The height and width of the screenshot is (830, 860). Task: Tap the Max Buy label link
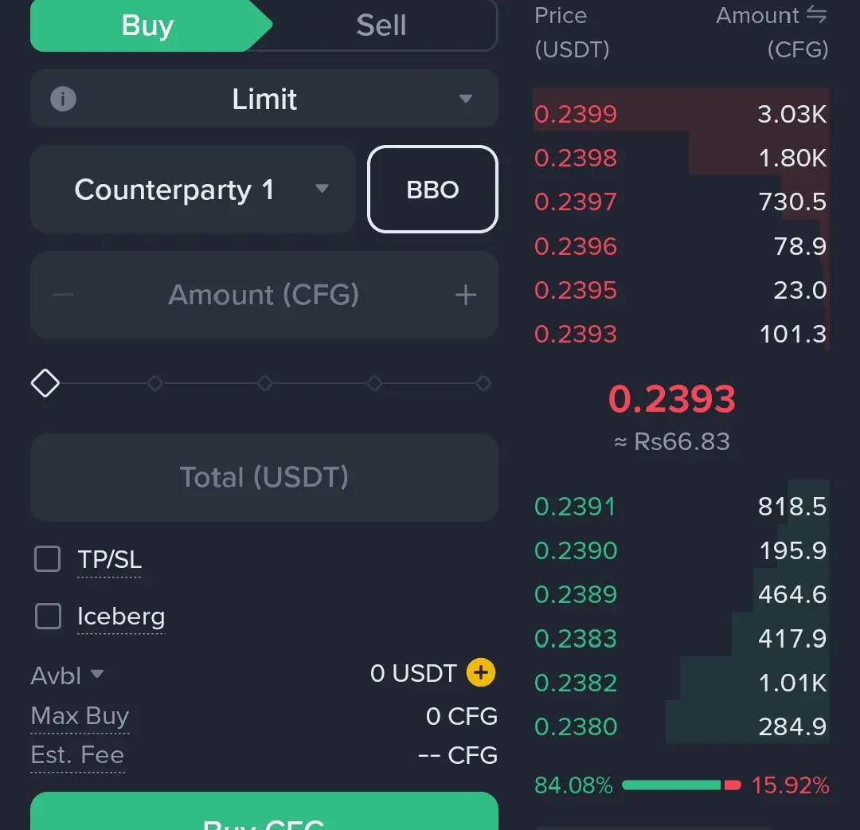point(80,716)
